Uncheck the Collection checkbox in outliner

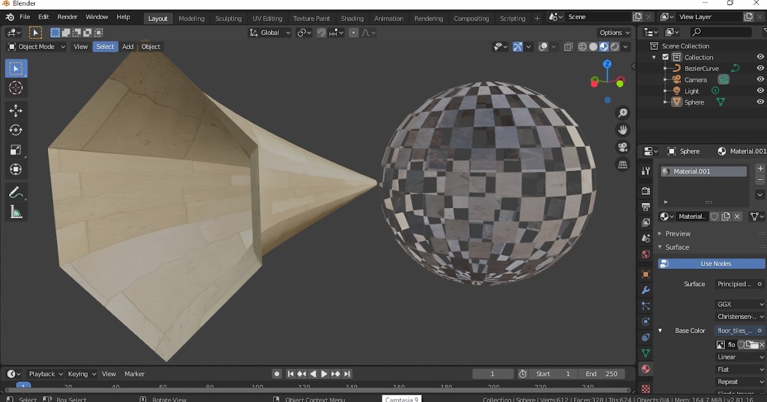click(665, 57)
